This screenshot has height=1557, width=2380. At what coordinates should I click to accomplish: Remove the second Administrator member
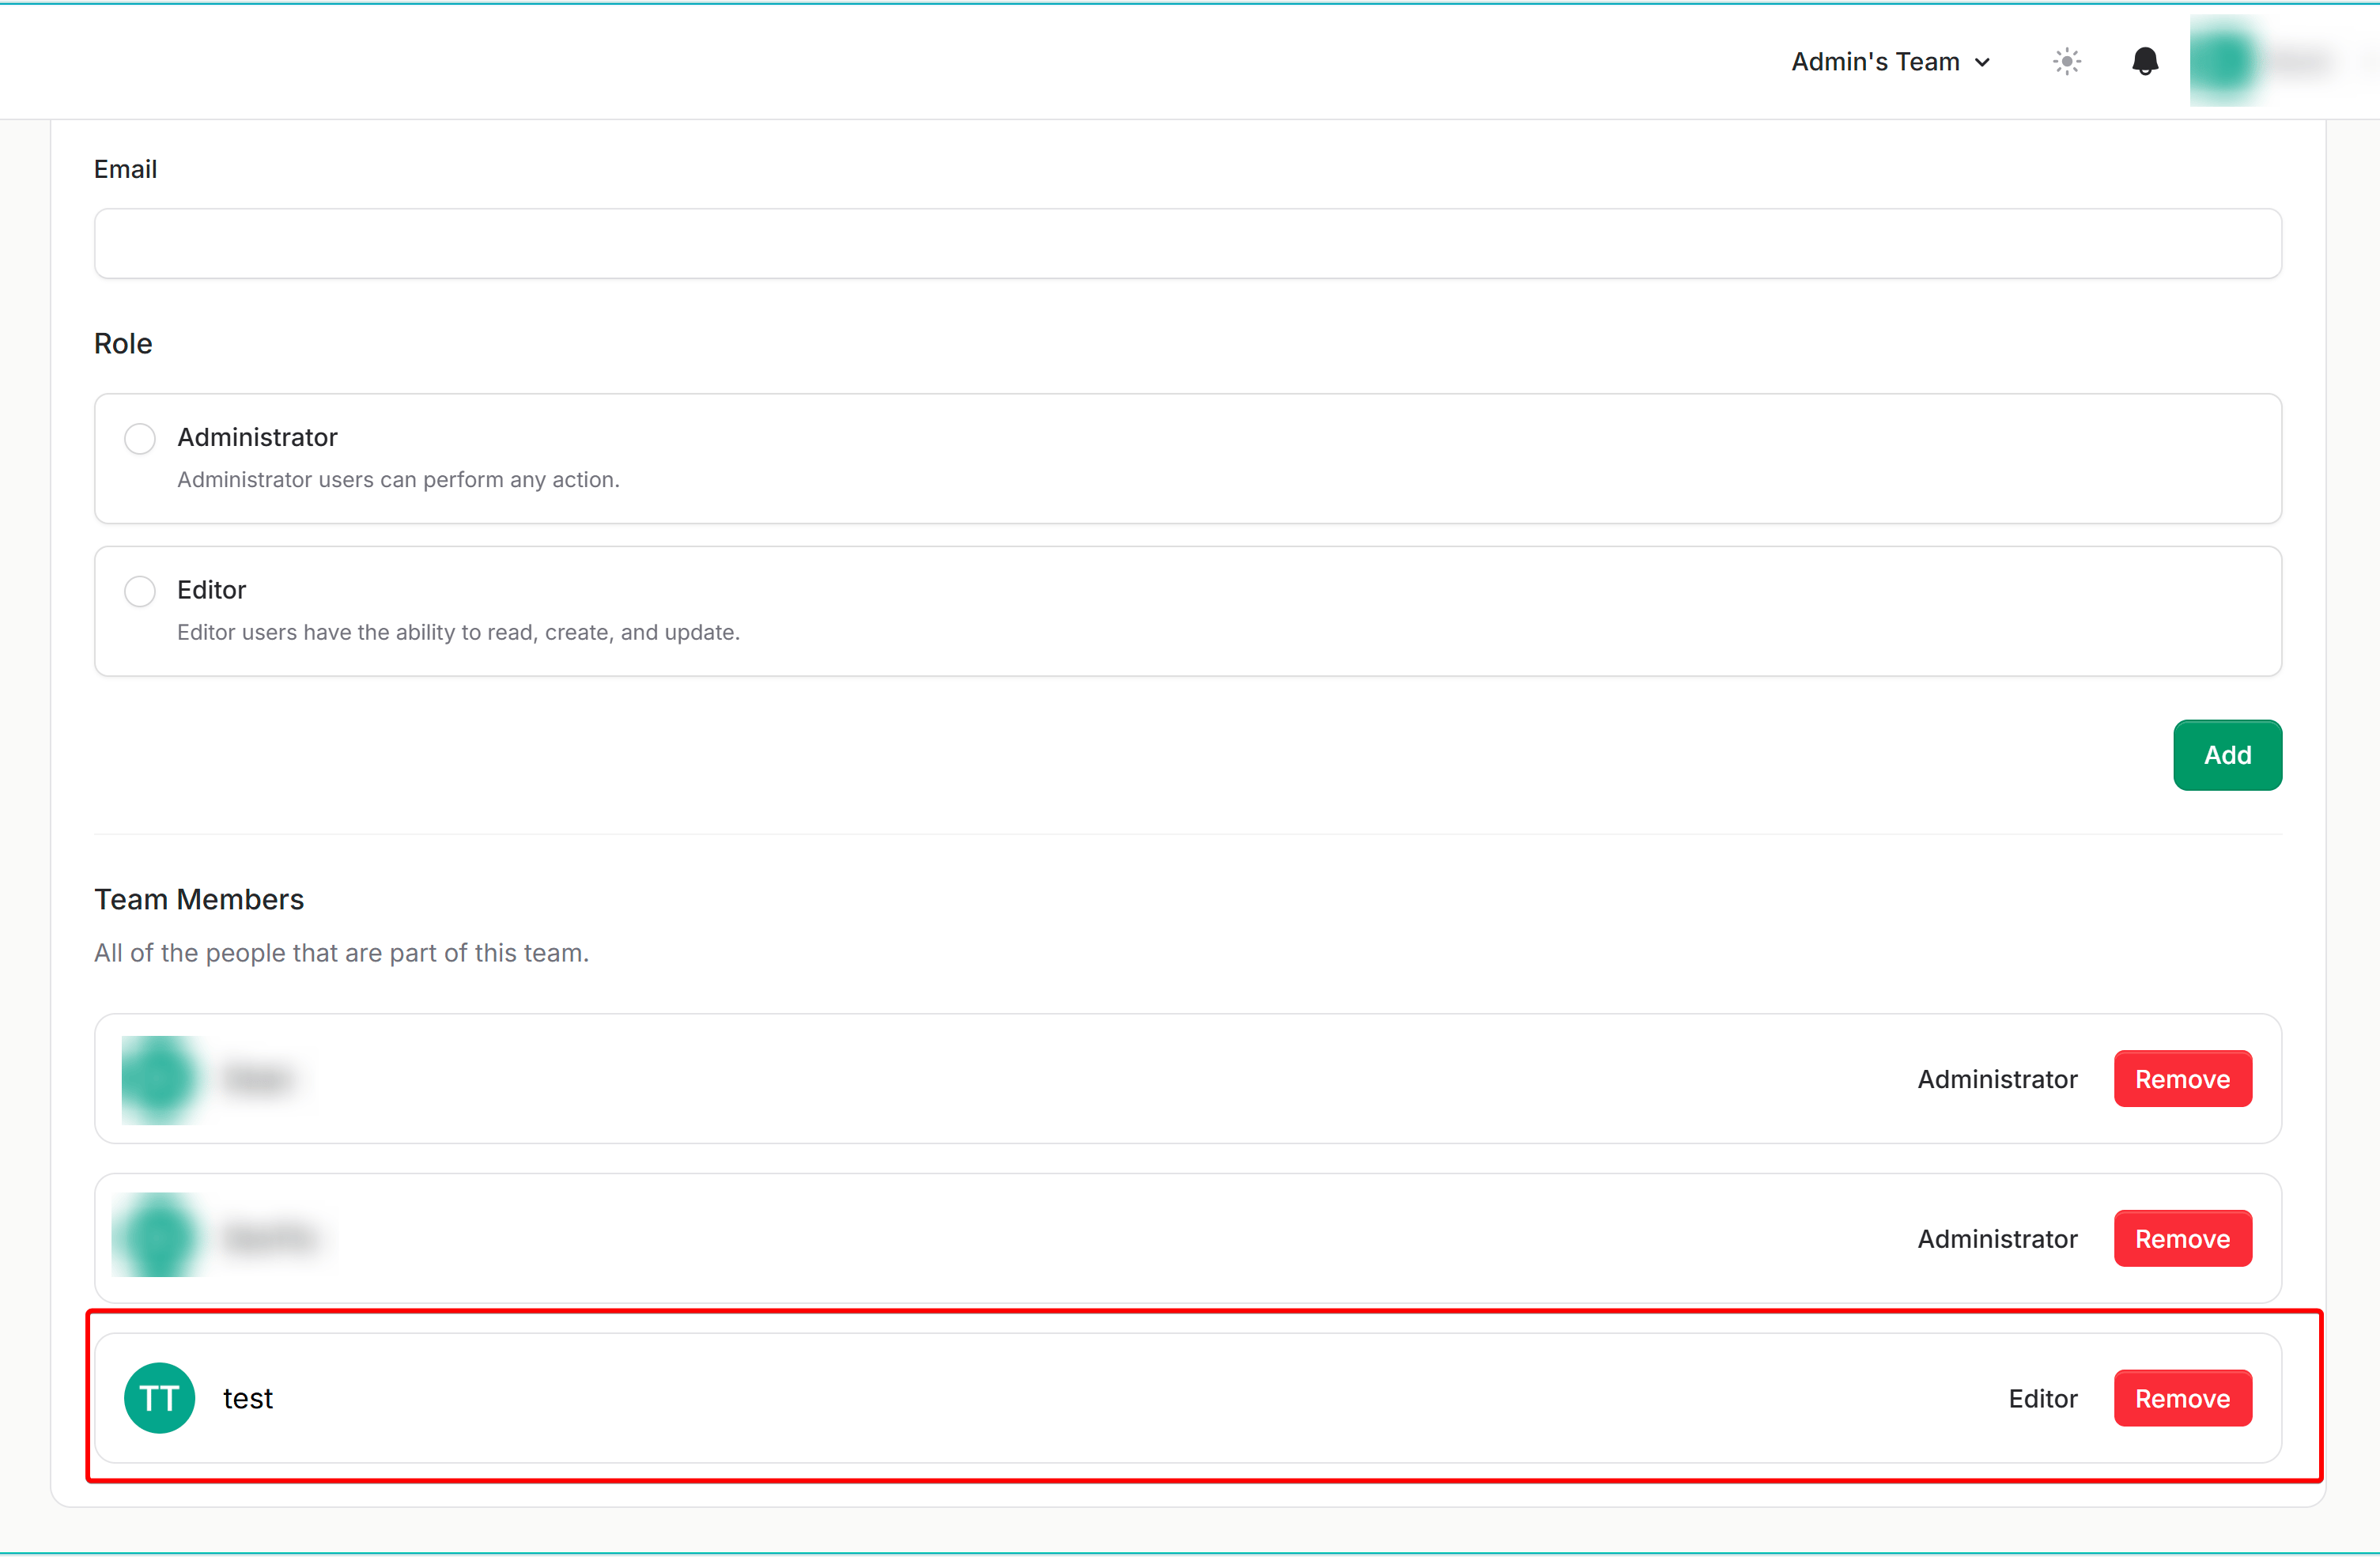pos(2181,1238)
